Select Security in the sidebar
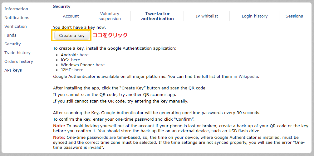 12,44
